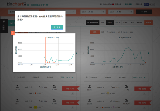Open the destination dropdown selector
Screen dimensions: 160x111
pyautogui.click(x=60, y=12)
